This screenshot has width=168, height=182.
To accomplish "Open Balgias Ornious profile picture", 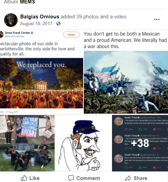I will [x=11, y=20].
